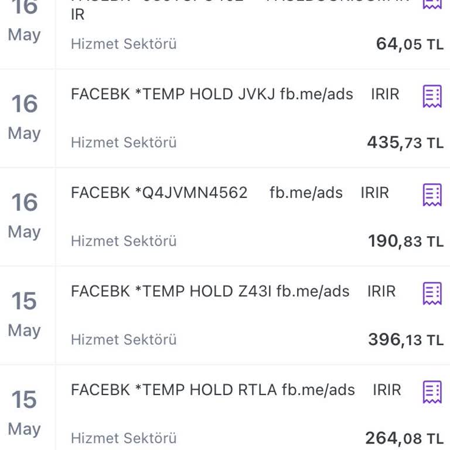
Task: Tap the 396,13 TL amount
Action: 405,339
